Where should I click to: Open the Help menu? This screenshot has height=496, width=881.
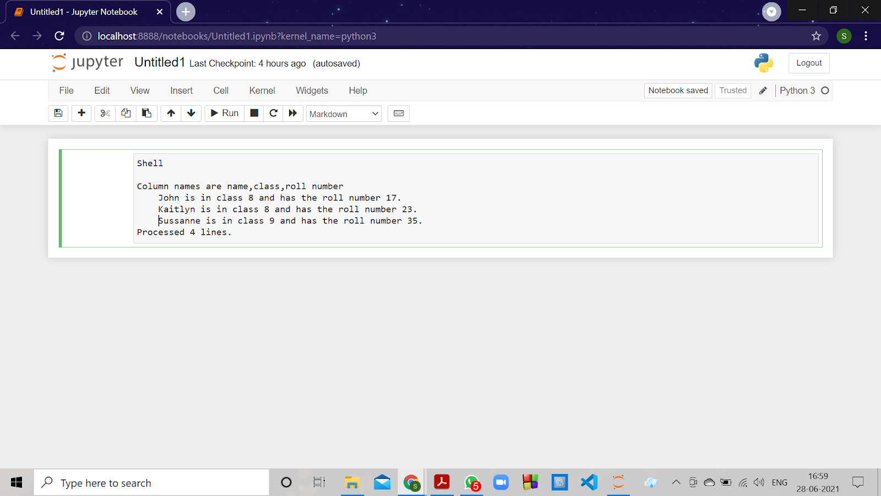point(358,90)
